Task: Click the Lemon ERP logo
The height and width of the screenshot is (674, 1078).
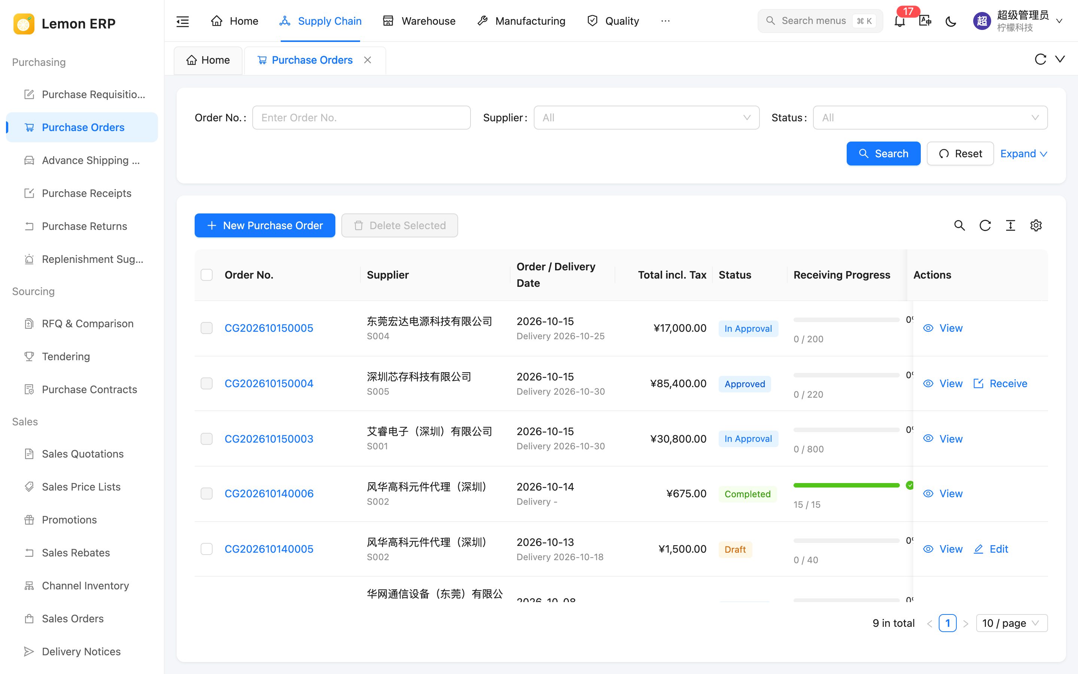Action: click(x=24, y=24)
